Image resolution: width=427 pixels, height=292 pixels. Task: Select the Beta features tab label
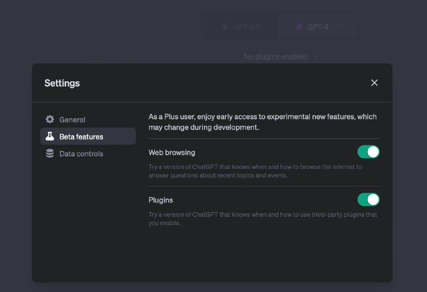[x=81, y=137]
